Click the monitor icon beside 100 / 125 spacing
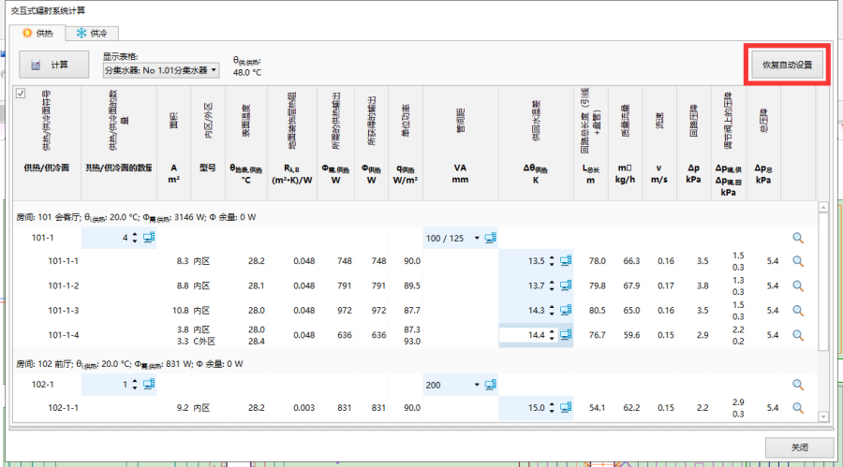 pos(490,238)
